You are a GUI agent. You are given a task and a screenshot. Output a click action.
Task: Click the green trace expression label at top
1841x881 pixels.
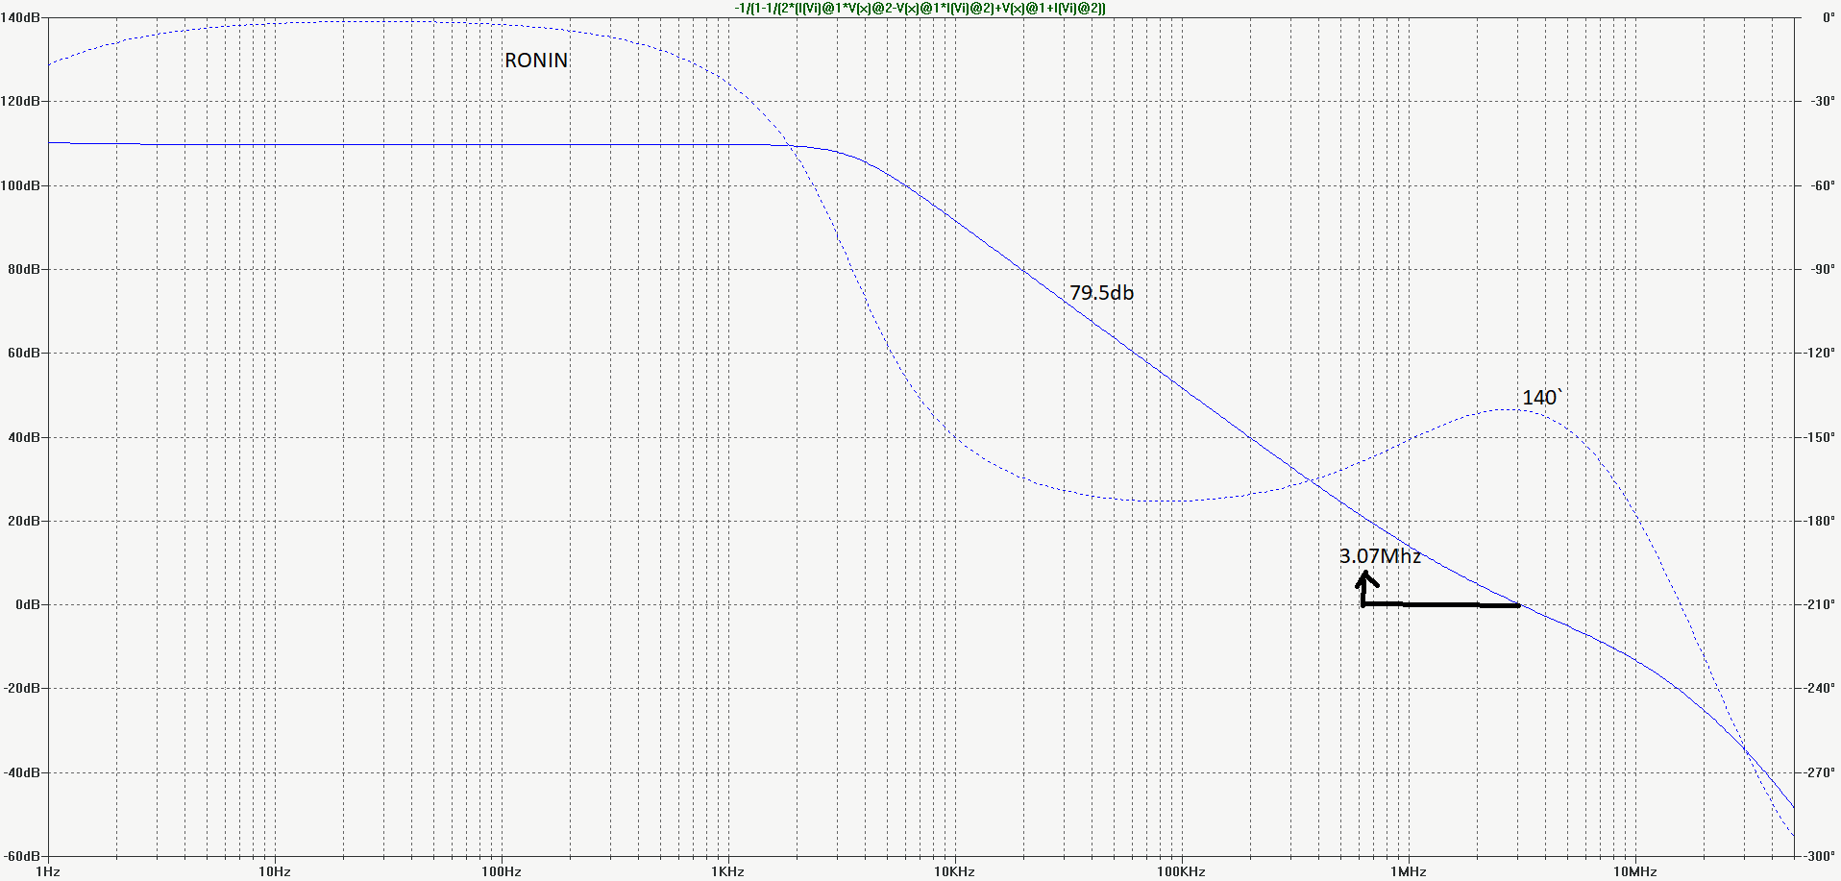pyautogui.click(x=920, y=8)
